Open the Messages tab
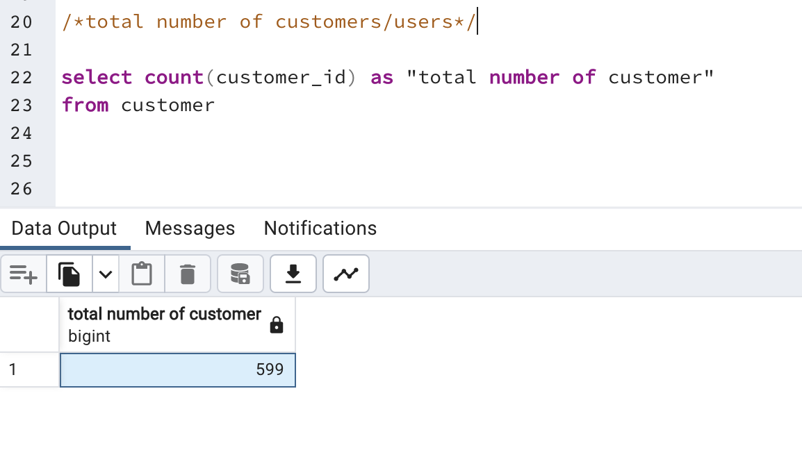This screenshot has height=457, width=802. pyautogui.click(x=190, y=228)
